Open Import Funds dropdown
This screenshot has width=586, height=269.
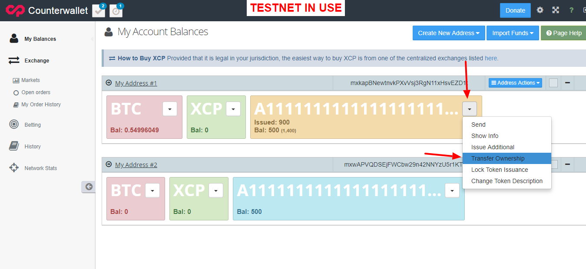tap(513, 33)
